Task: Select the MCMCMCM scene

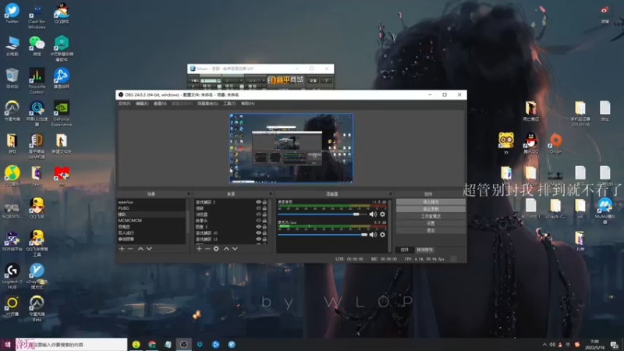Action: (151, 221)
